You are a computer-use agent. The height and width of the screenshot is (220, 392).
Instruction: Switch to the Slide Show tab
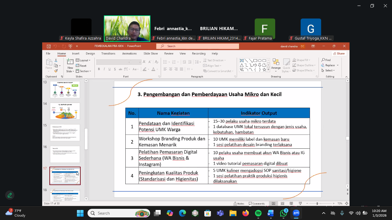151,54
